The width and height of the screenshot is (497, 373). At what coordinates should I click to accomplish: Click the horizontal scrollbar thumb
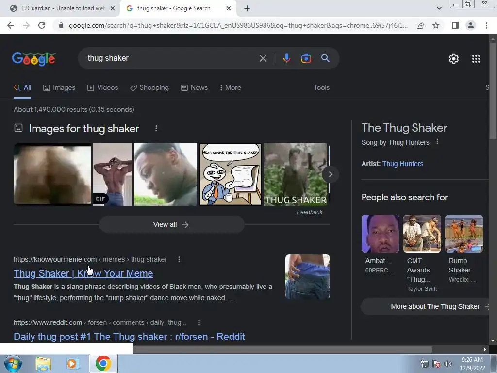coord(283,350)
